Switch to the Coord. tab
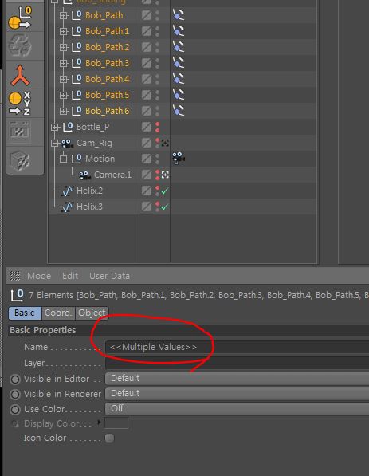The image size is (369, 476). (58, 313)
